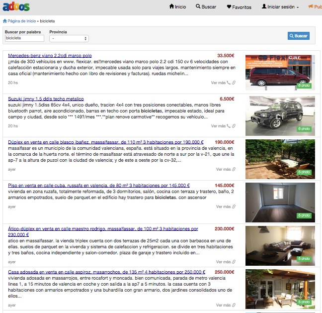Click the phone icon on Suzuki jimny listing
The image size is (322, 313).
coord(229,126)
